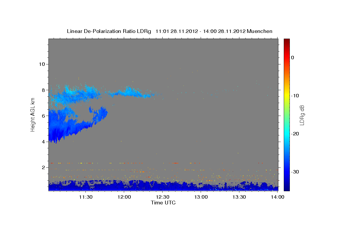This screenshot has height=229, width=344.
Task: Select the 'Muenchen' location text in title
Action: pos(259,31)
